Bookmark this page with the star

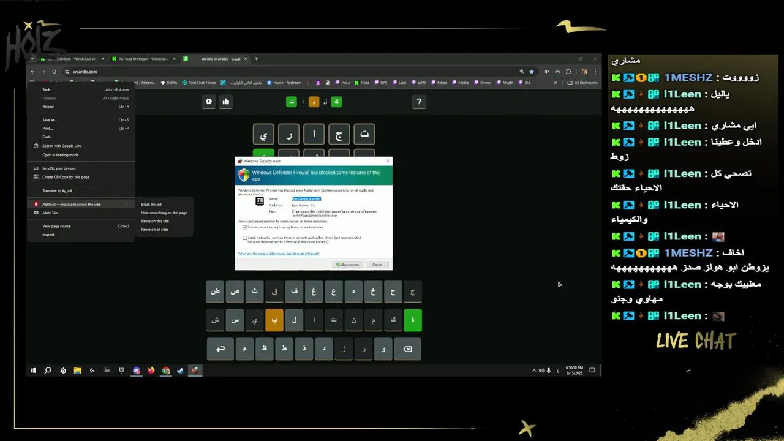(x=532, y=72)
